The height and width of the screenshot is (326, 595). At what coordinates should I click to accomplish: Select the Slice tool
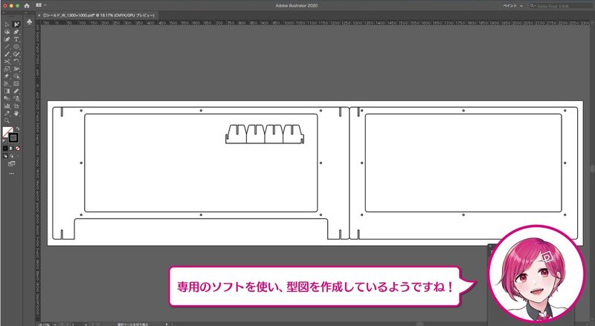click(x=7, y=114)
